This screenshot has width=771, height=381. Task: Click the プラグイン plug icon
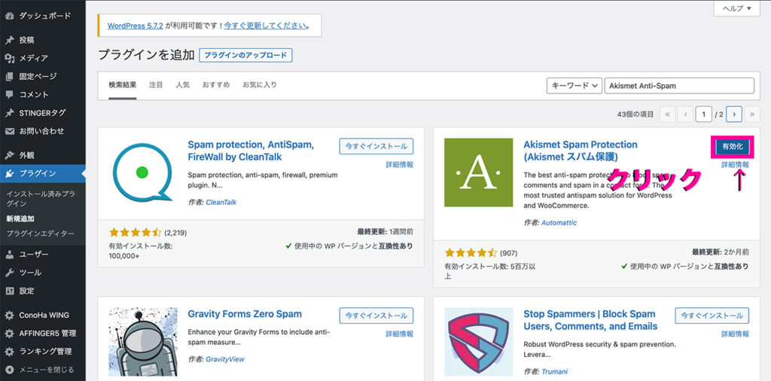pyautogui.click(x=9, y=173)
